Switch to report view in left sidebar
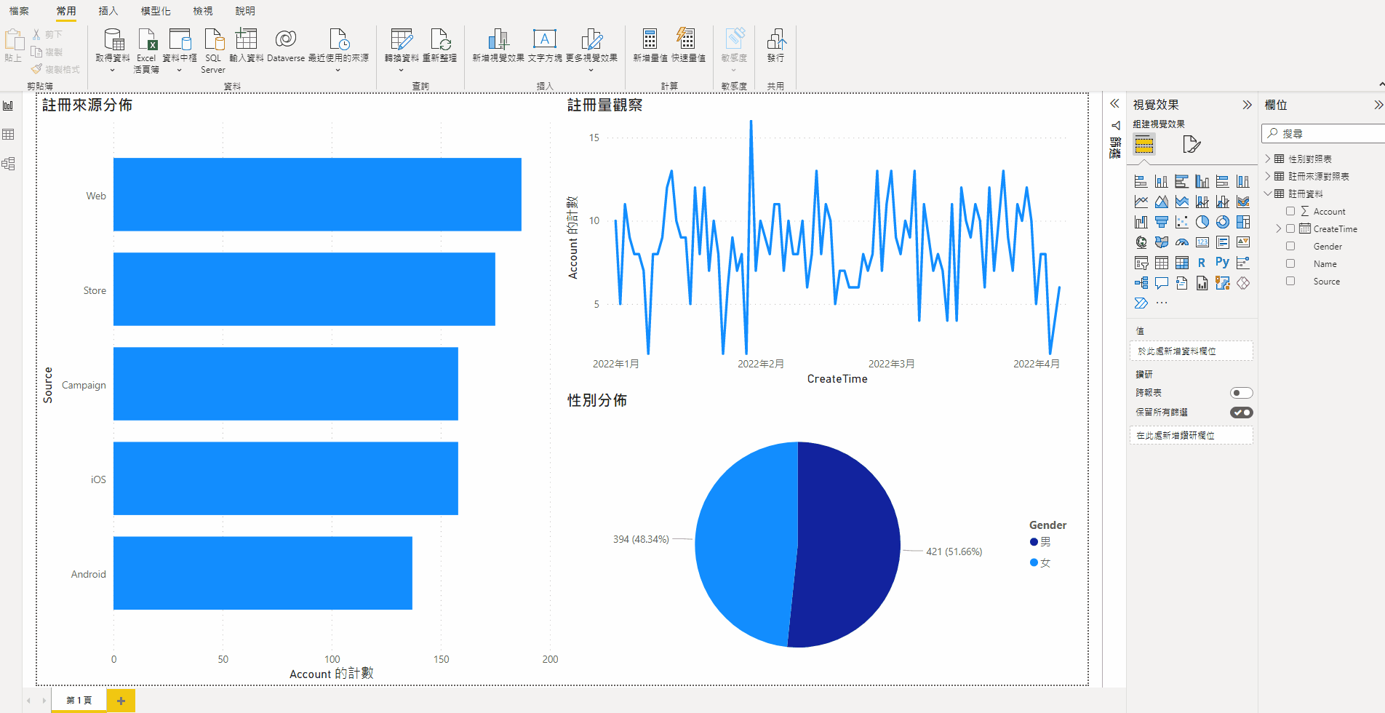The width and height of the screenshot is (1385, 713). click(9, 105)
